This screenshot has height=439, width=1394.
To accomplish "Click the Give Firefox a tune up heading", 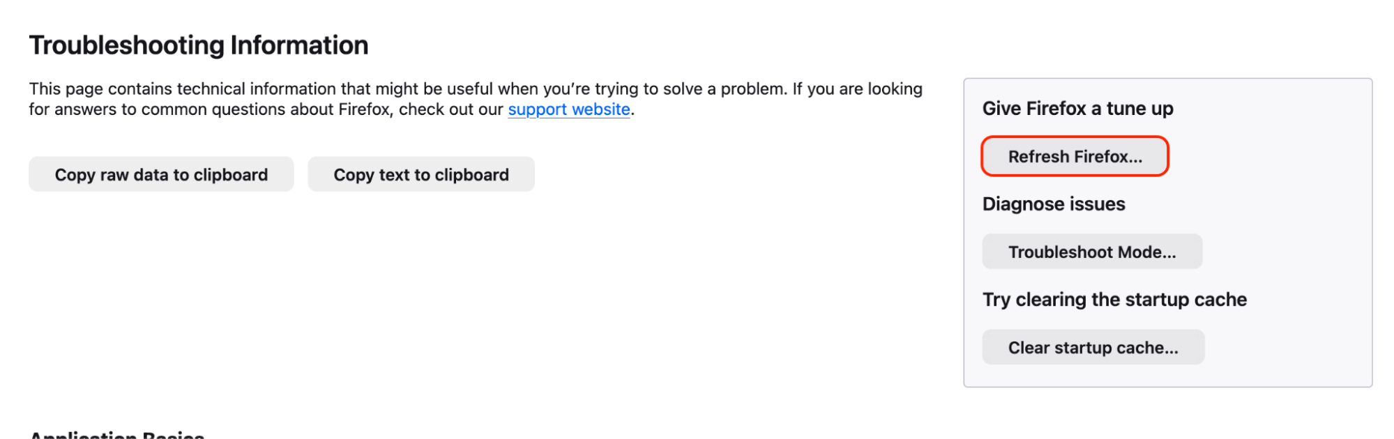I will tap(1077, 109).
